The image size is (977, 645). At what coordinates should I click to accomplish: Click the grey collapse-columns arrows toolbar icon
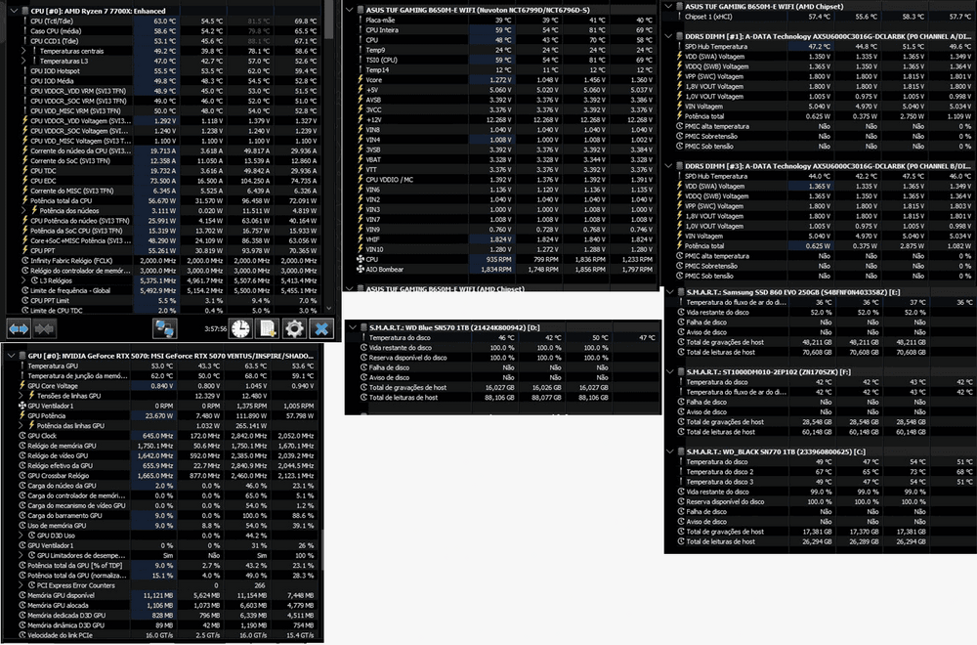tap(45, 328)
